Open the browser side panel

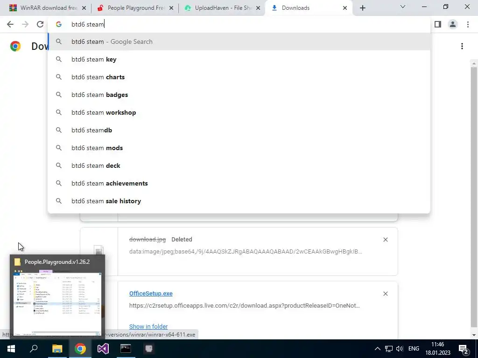point(438,24)
